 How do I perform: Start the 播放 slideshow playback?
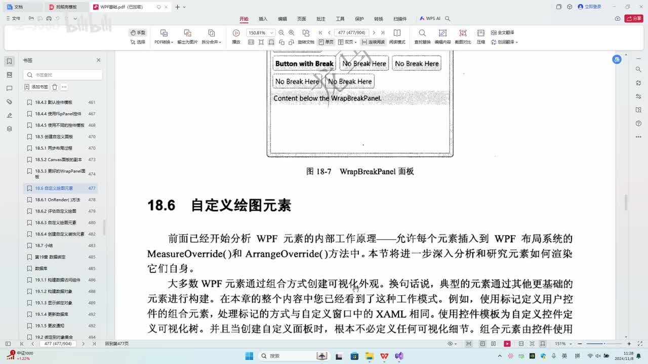(236, 37)
